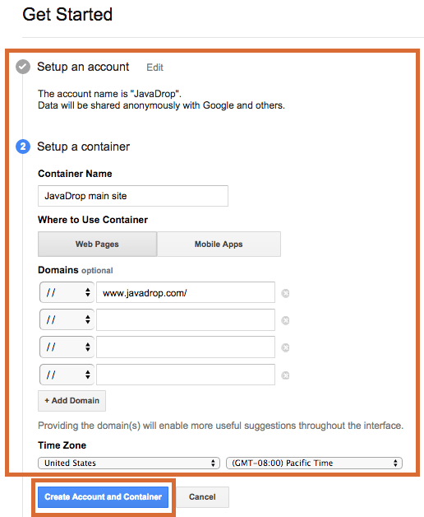Open protocol dropdown for third domain row
This screenshot has height=517, width=424.
pos(67,347)
